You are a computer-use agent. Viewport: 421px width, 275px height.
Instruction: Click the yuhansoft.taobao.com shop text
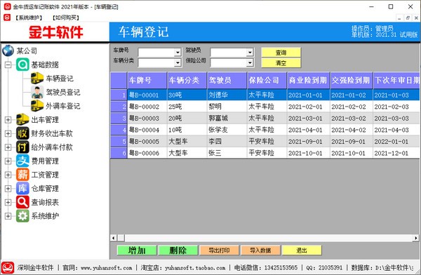coord(195,268)
